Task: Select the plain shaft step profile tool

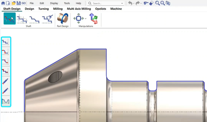Action: [x=34, y=19]
